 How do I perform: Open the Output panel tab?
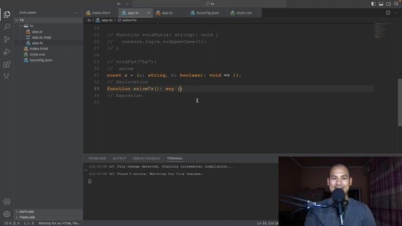tap(119, 158)
